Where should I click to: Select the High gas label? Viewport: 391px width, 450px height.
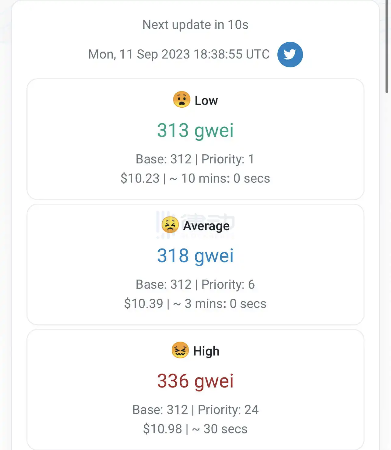206,351
